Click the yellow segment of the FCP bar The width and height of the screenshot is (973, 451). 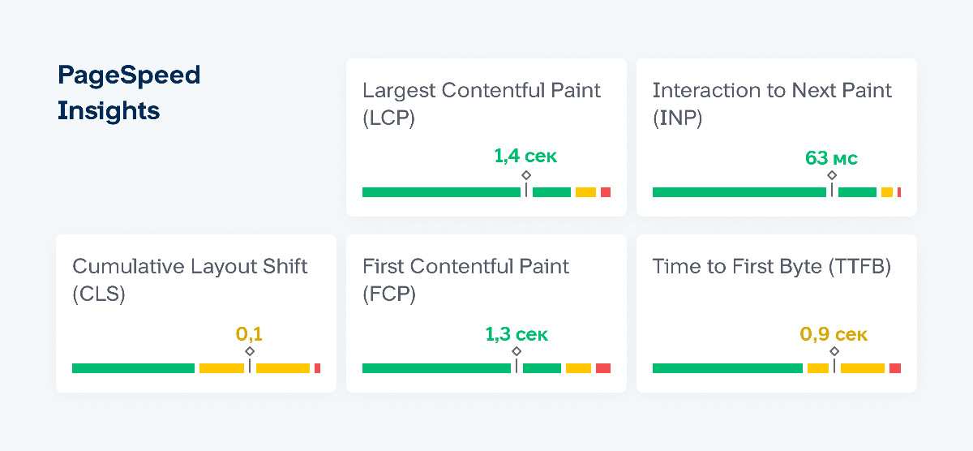pyautogui.click(x=578, y=368)
